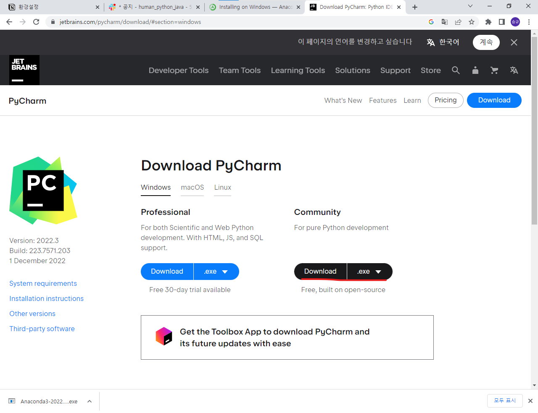Open the language selector icon in navbar
Viewport: 538px width, 413px height.
[x=514, y=70]
